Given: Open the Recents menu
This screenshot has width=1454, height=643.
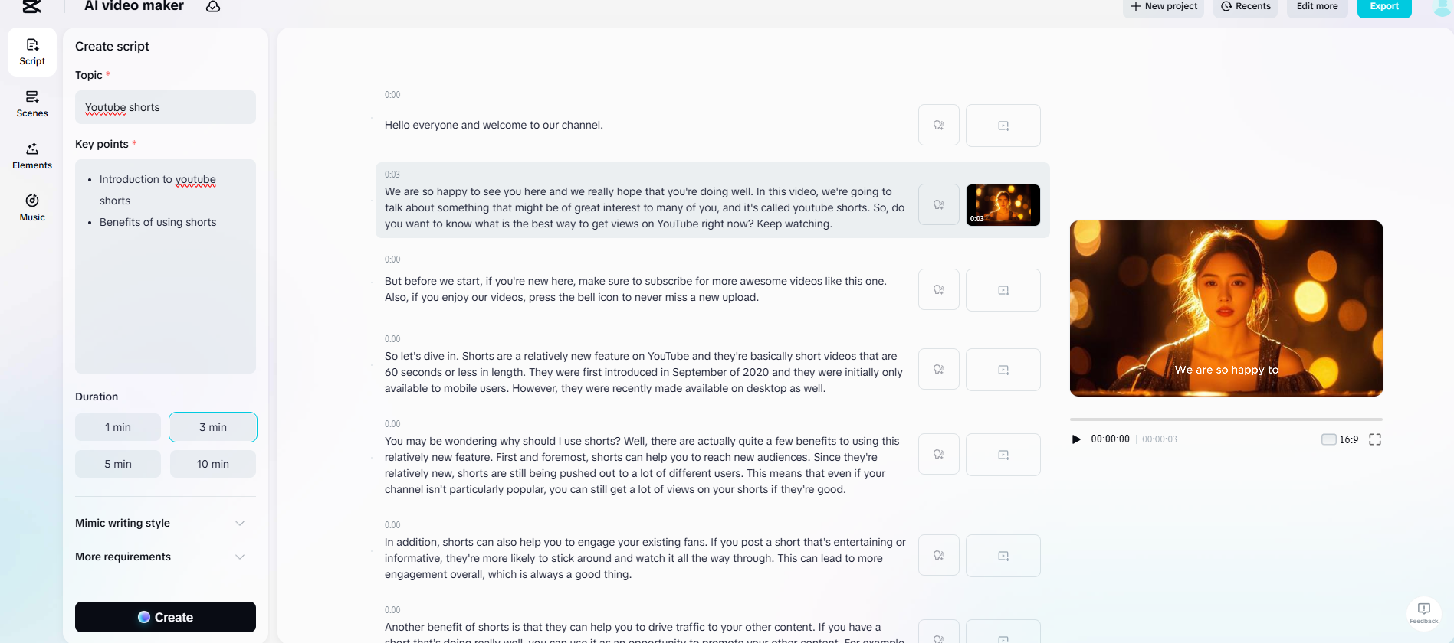Looking at the screenshot, I should pos(1246,7).
